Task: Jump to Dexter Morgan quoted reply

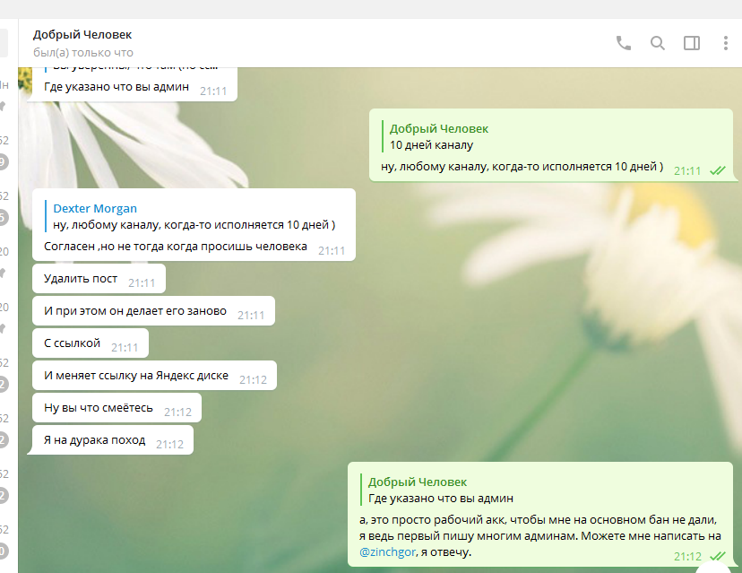Action: pos(189,216)
